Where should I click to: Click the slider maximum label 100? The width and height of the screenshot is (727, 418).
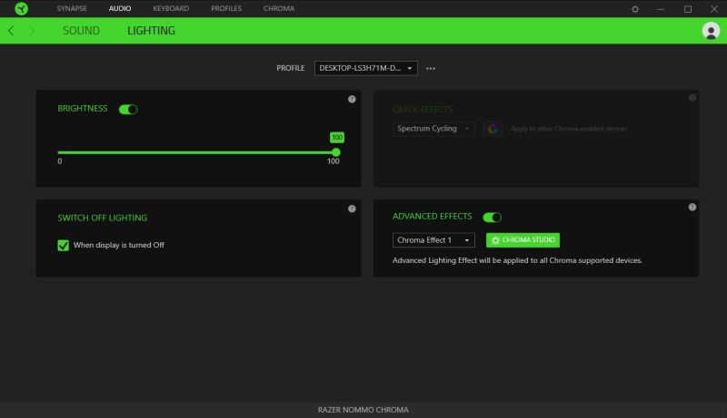coord(334,161)
